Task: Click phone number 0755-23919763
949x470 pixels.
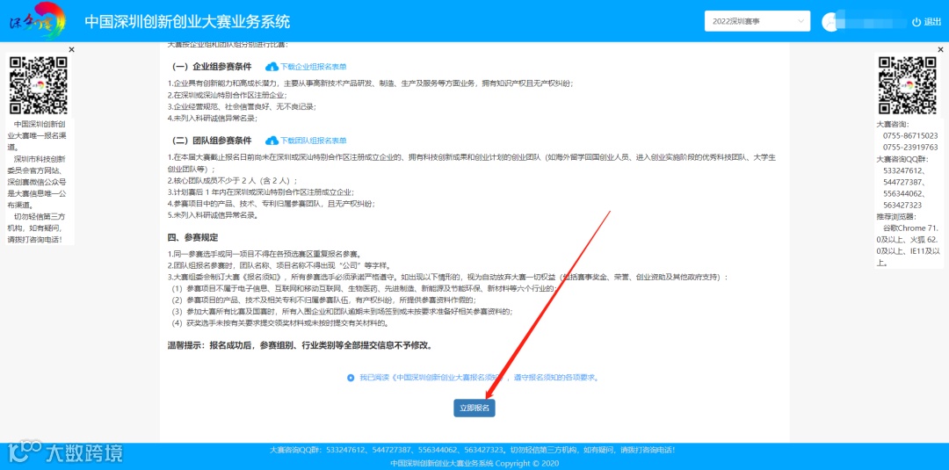Action: [x=910, y=147]
